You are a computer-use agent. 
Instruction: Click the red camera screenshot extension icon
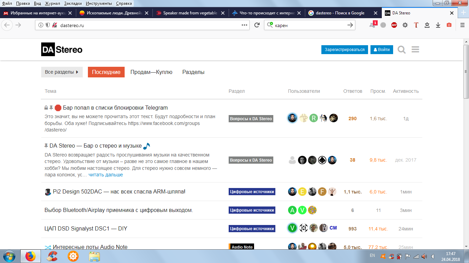(449, 25)
